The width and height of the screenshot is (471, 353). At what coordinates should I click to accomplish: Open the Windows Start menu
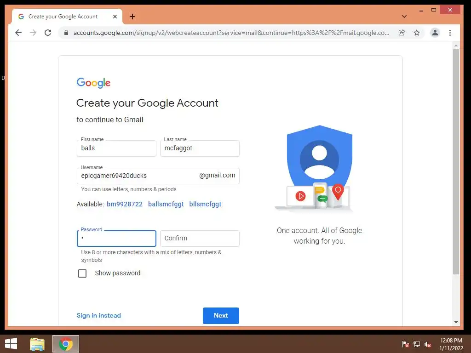tap(11, 344)
